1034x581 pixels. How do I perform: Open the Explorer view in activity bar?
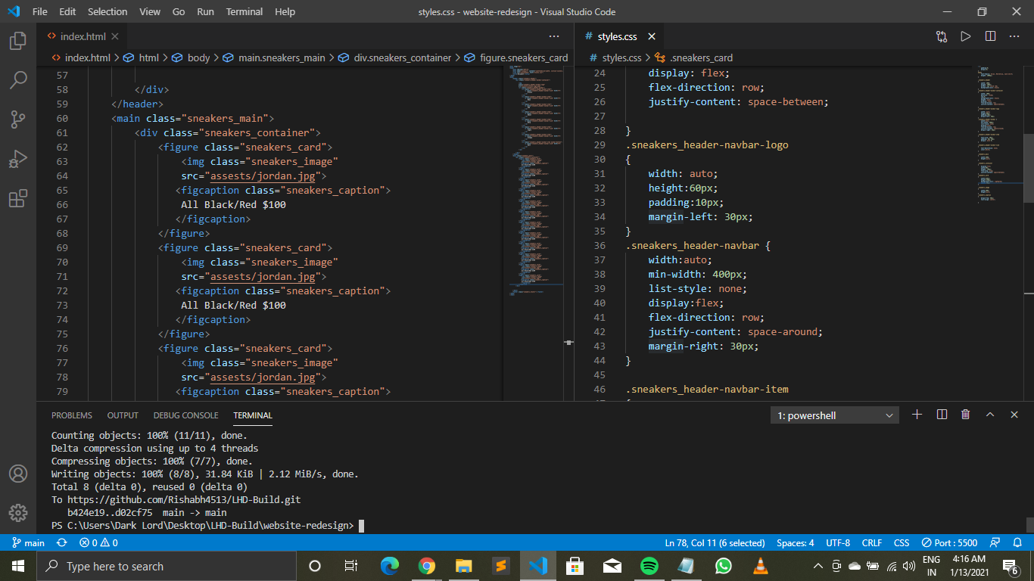(x=18, y=41)
